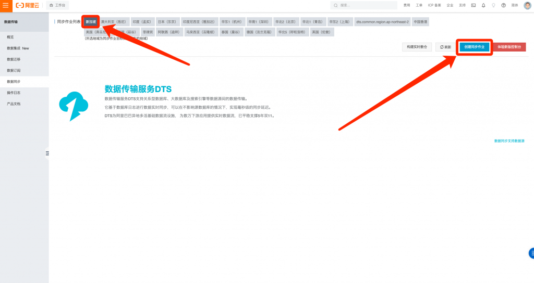Image resolution: width=534 pixels, height=283 pixels.
Task: Switch language via 简体
Action: 515,5
